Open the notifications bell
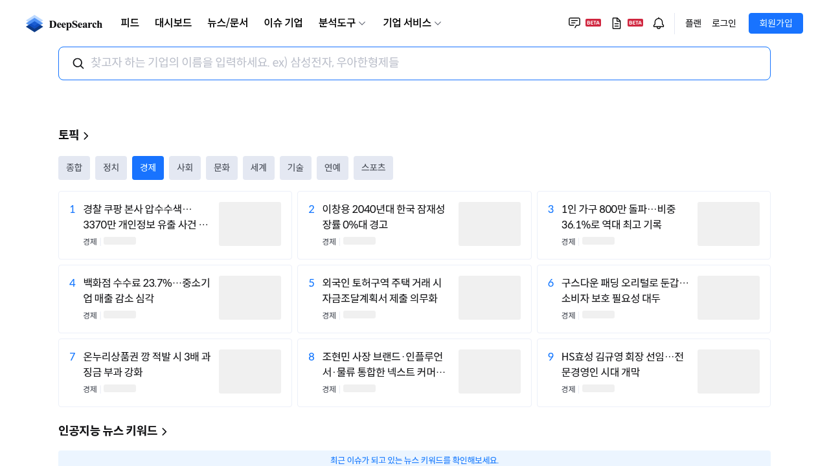 click(x=659, y=23)
